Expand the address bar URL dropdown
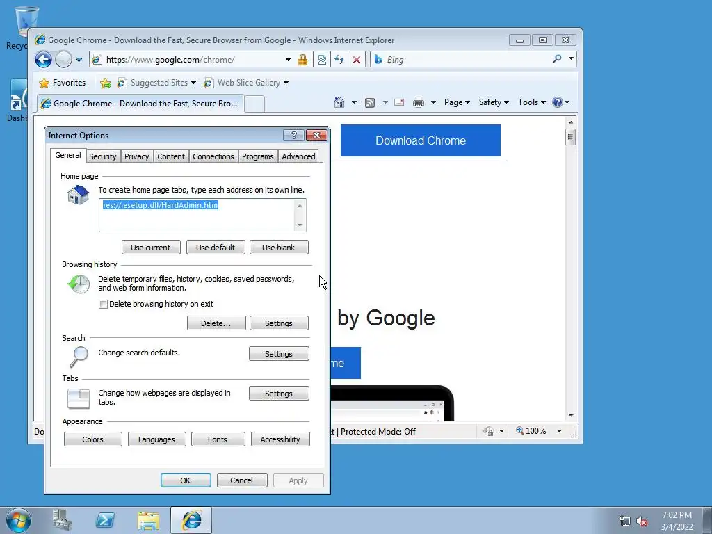The width and height of the screenshot is (712, 534). [288, 60]
